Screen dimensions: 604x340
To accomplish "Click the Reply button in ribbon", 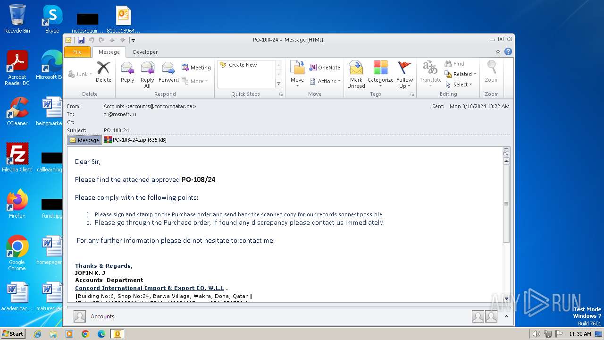I will coord(127,72).
